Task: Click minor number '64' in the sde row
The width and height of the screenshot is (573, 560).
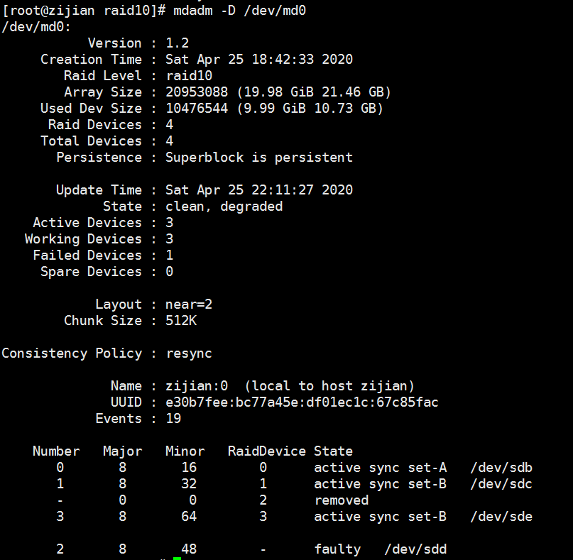Action: [189, 517]
